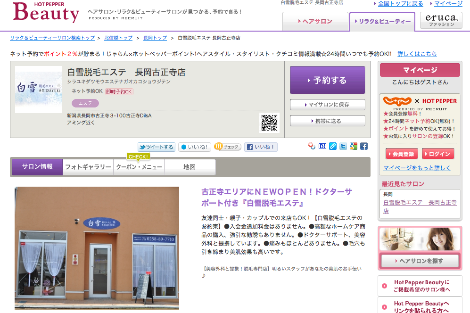
Task: Share with the small Facebook 'f' icon
Action: click(x=364, y=146)
